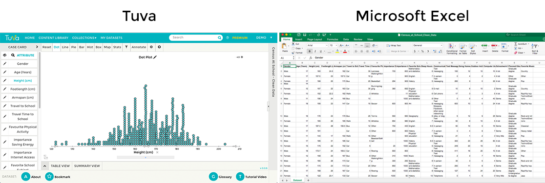The width and height of the screenshot is (545, 183).
Task: Click Excel percent style button
Action: tap(422, 51)
